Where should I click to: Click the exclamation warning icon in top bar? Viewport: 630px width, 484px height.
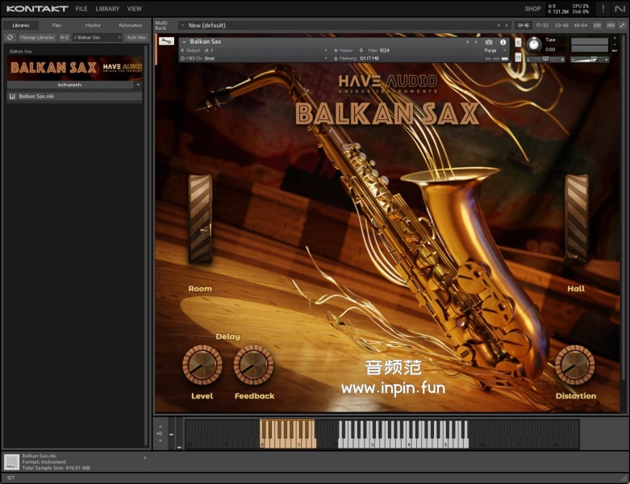[603, 9]
